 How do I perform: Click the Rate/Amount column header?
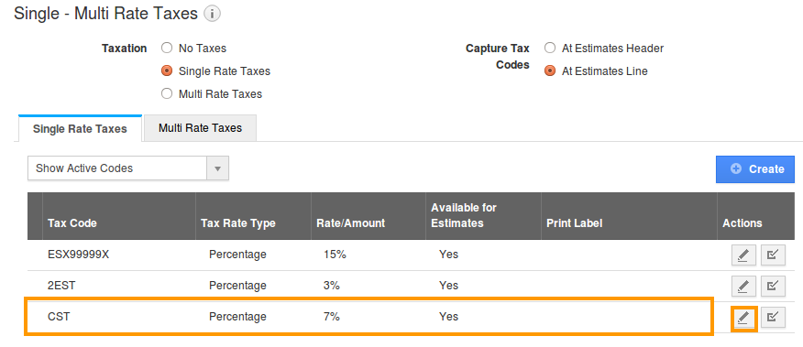(x=368, y=216)
